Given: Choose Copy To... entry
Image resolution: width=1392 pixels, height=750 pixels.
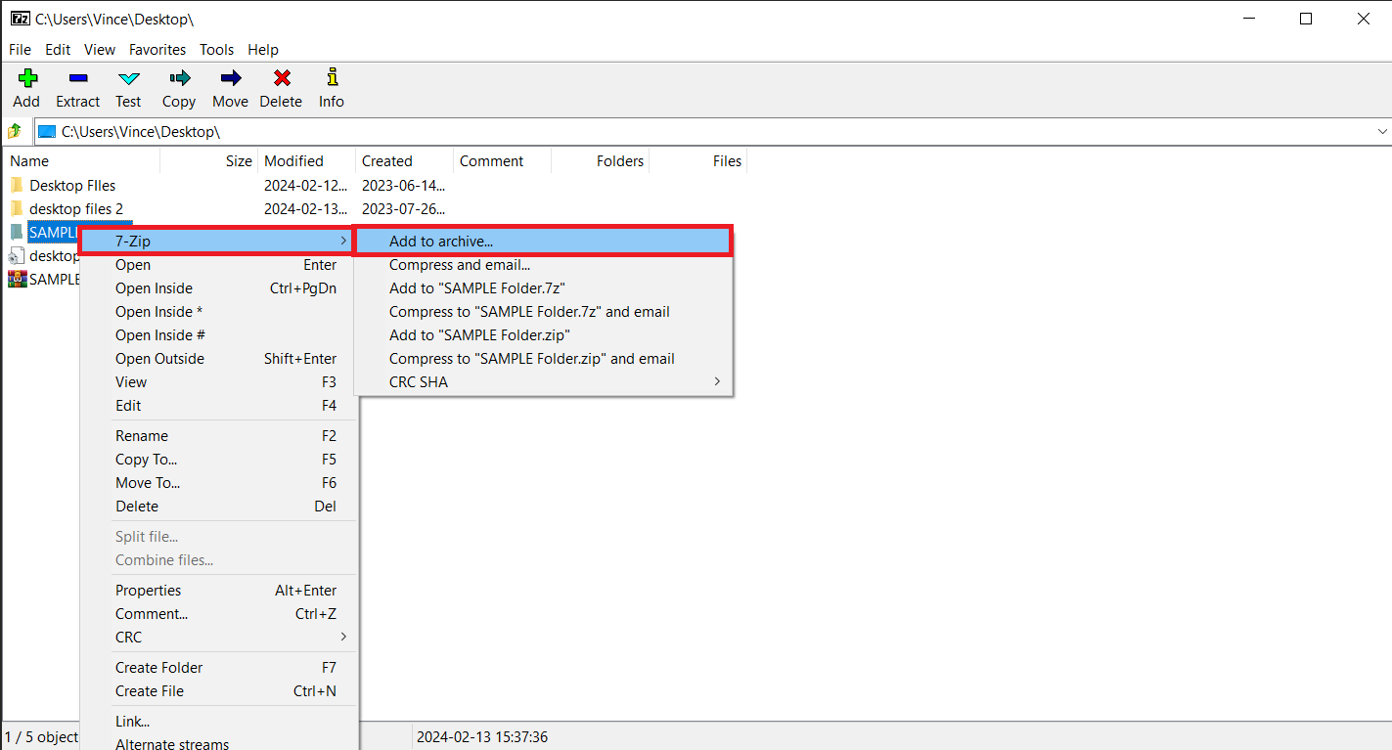Looking at the screenshot, I should pyautogui.click(x=219, y=460).
